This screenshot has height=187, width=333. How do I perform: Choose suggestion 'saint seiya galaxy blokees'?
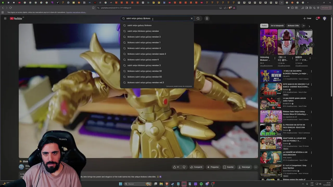(x=157, y=25)
